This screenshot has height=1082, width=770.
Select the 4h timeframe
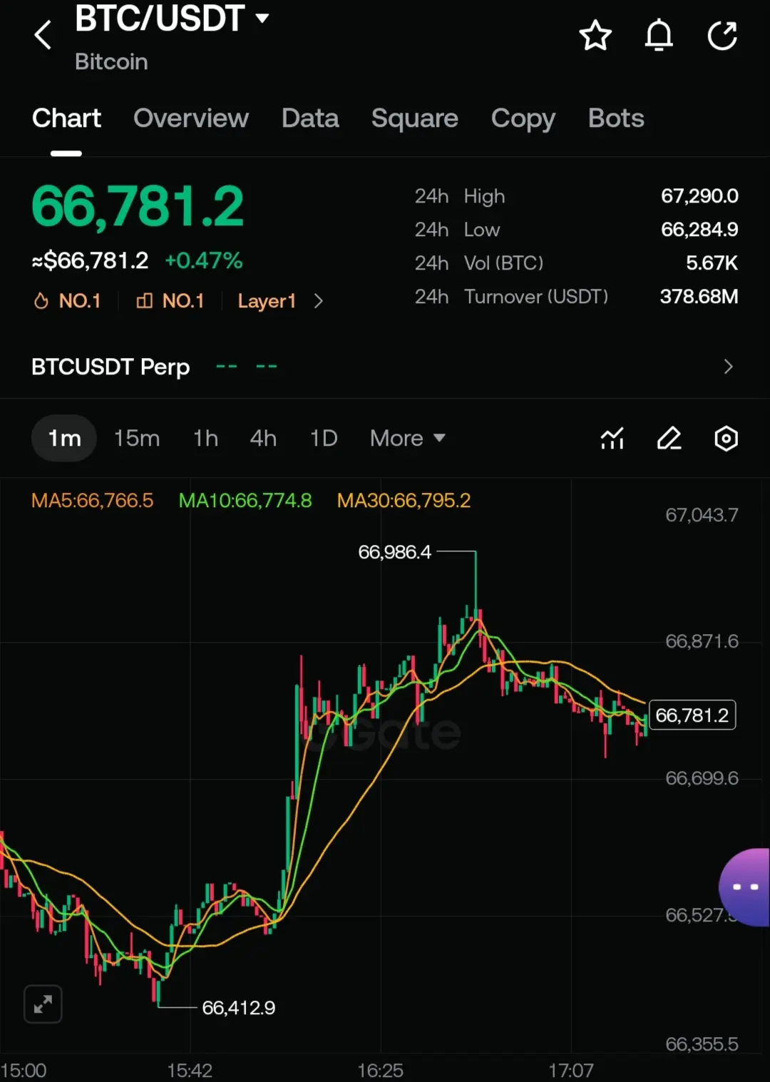(263, 438)
